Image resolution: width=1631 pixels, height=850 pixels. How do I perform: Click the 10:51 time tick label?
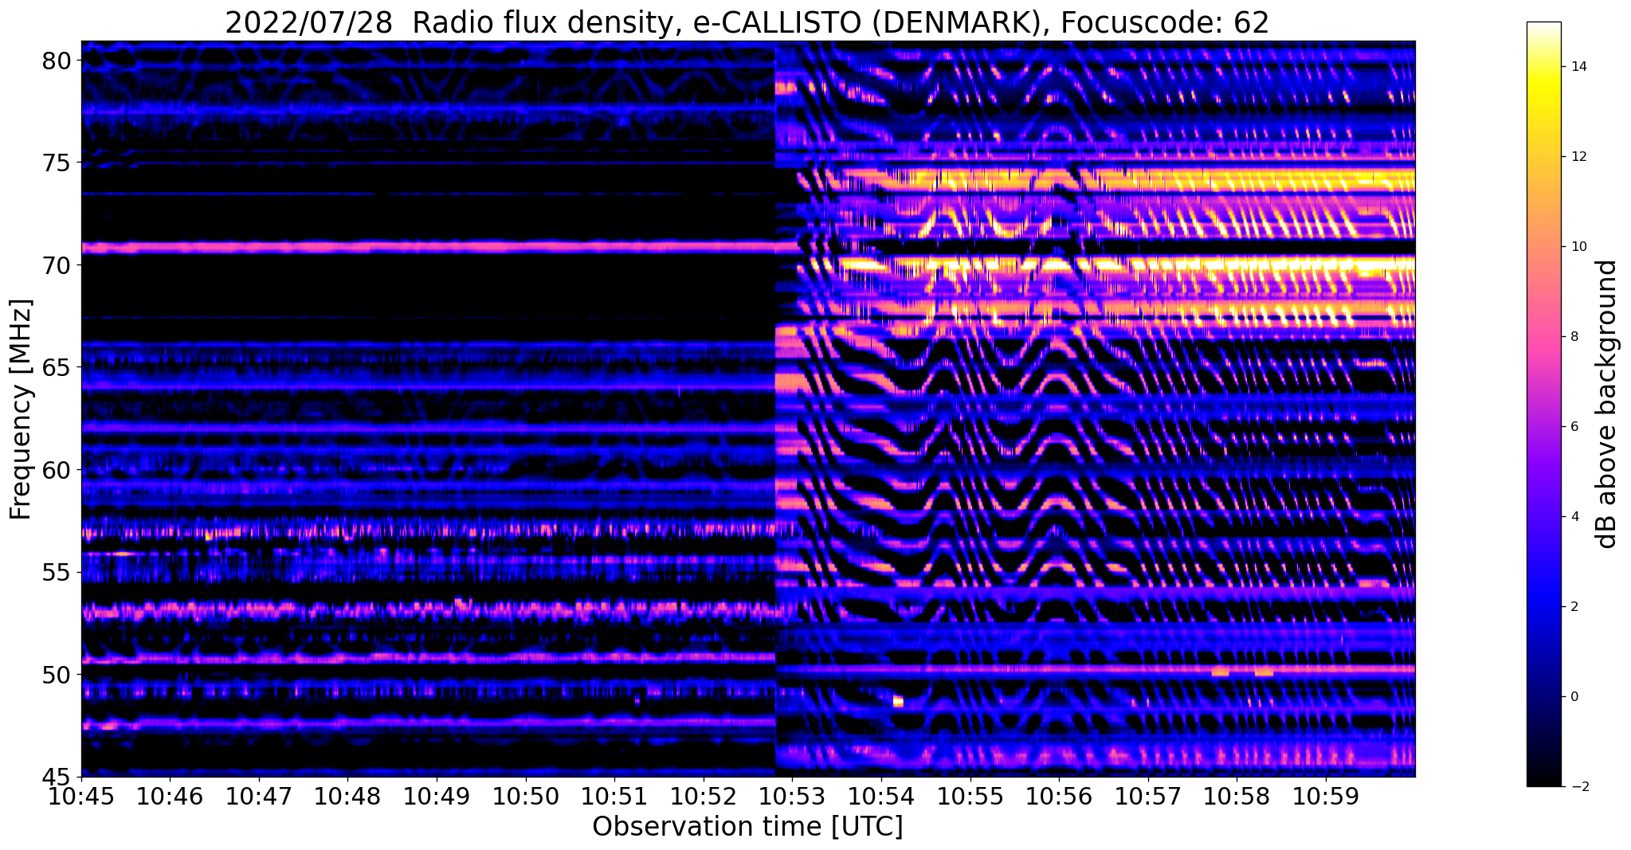(614, 796)
